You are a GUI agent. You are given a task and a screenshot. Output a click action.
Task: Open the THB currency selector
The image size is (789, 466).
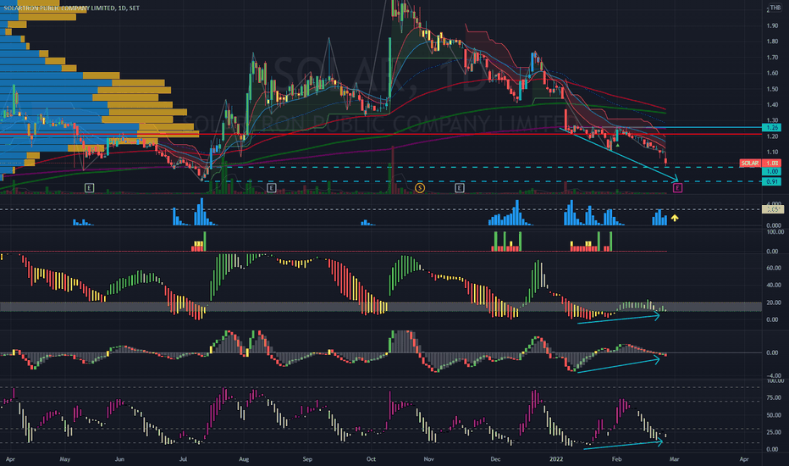775,8
